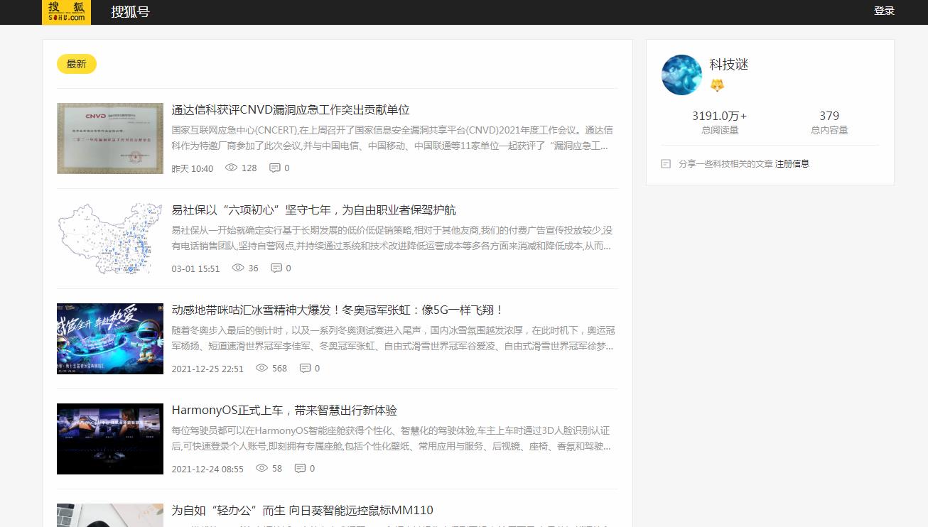Viewport: 928px width, 527px height.
Task: Click the China map thumbnail
Action: click(x=110, y=239)
